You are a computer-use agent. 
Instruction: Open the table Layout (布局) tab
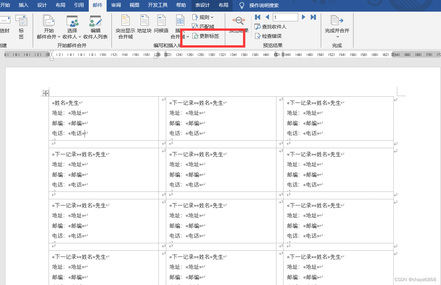223,5
